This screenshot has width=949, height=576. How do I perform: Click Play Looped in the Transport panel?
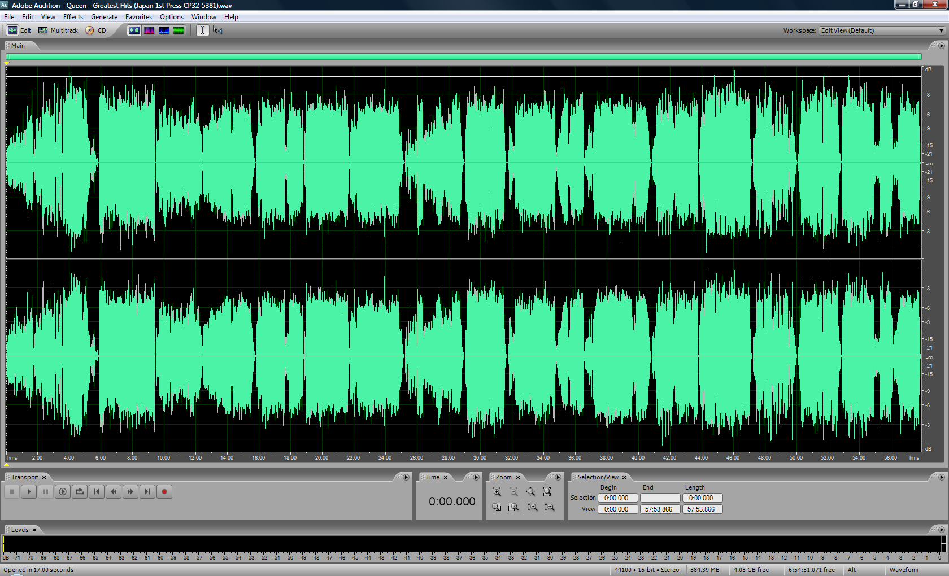tap(80, 492)
